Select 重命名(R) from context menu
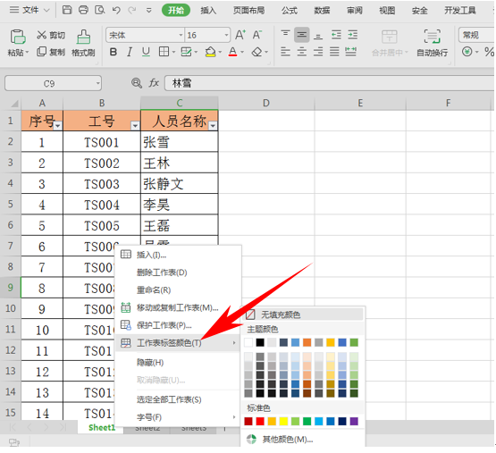496x453 pixels. tap(154, 289)
